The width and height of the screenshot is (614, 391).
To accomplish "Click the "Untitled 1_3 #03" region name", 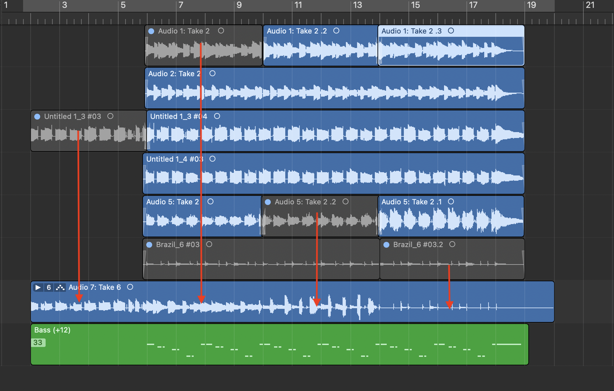I will (x=72, y=116).
